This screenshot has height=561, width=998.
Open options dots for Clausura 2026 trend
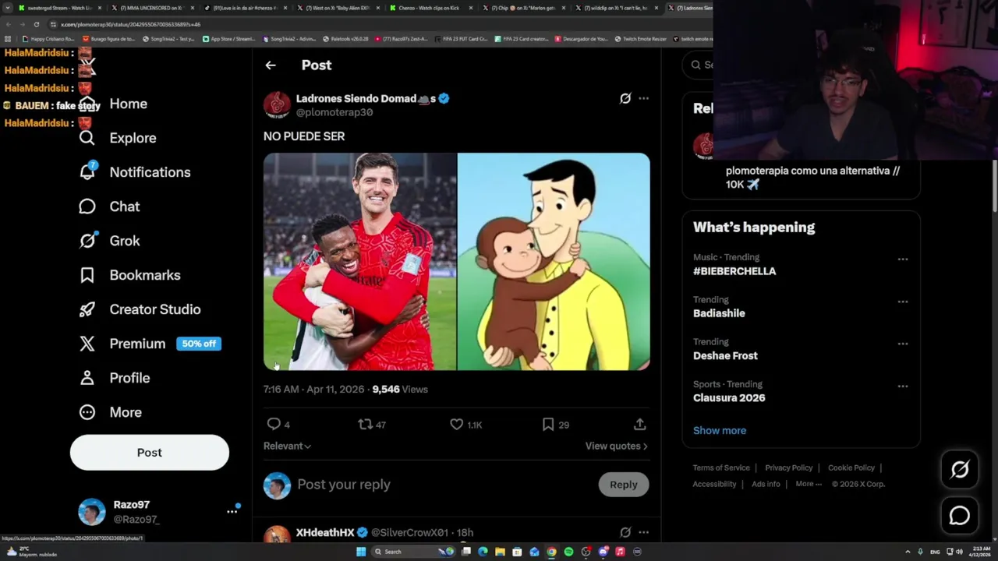[x=902, y=386]
